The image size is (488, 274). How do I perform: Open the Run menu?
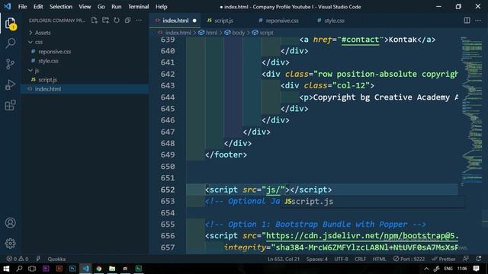coord(117,7)
